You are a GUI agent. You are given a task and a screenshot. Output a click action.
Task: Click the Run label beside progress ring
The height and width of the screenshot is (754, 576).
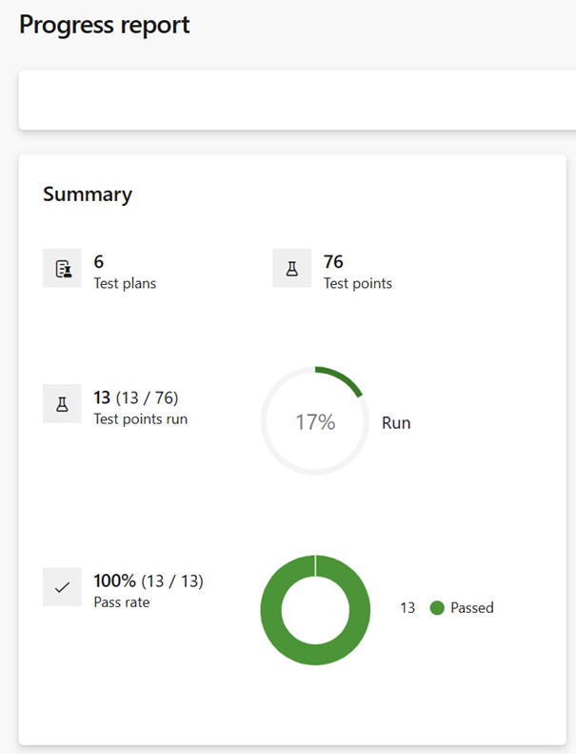[396, 422]
